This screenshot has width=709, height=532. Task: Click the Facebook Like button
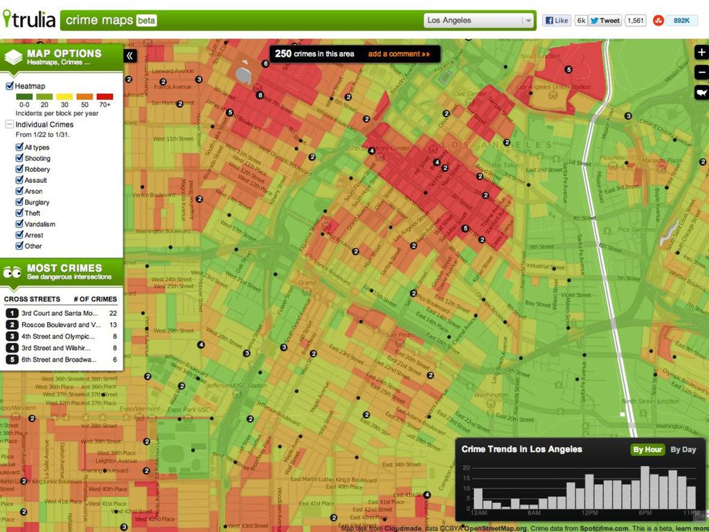click(x=557, y=20)
